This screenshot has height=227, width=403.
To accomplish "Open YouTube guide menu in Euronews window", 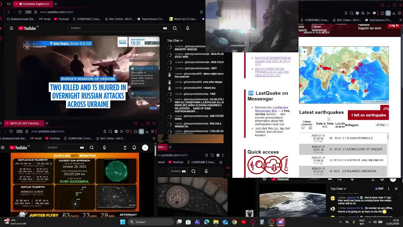I will 11,28.
